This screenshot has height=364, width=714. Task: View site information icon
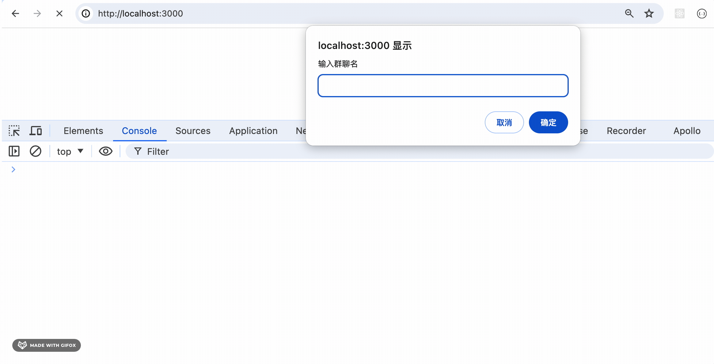tap(86, 13)
